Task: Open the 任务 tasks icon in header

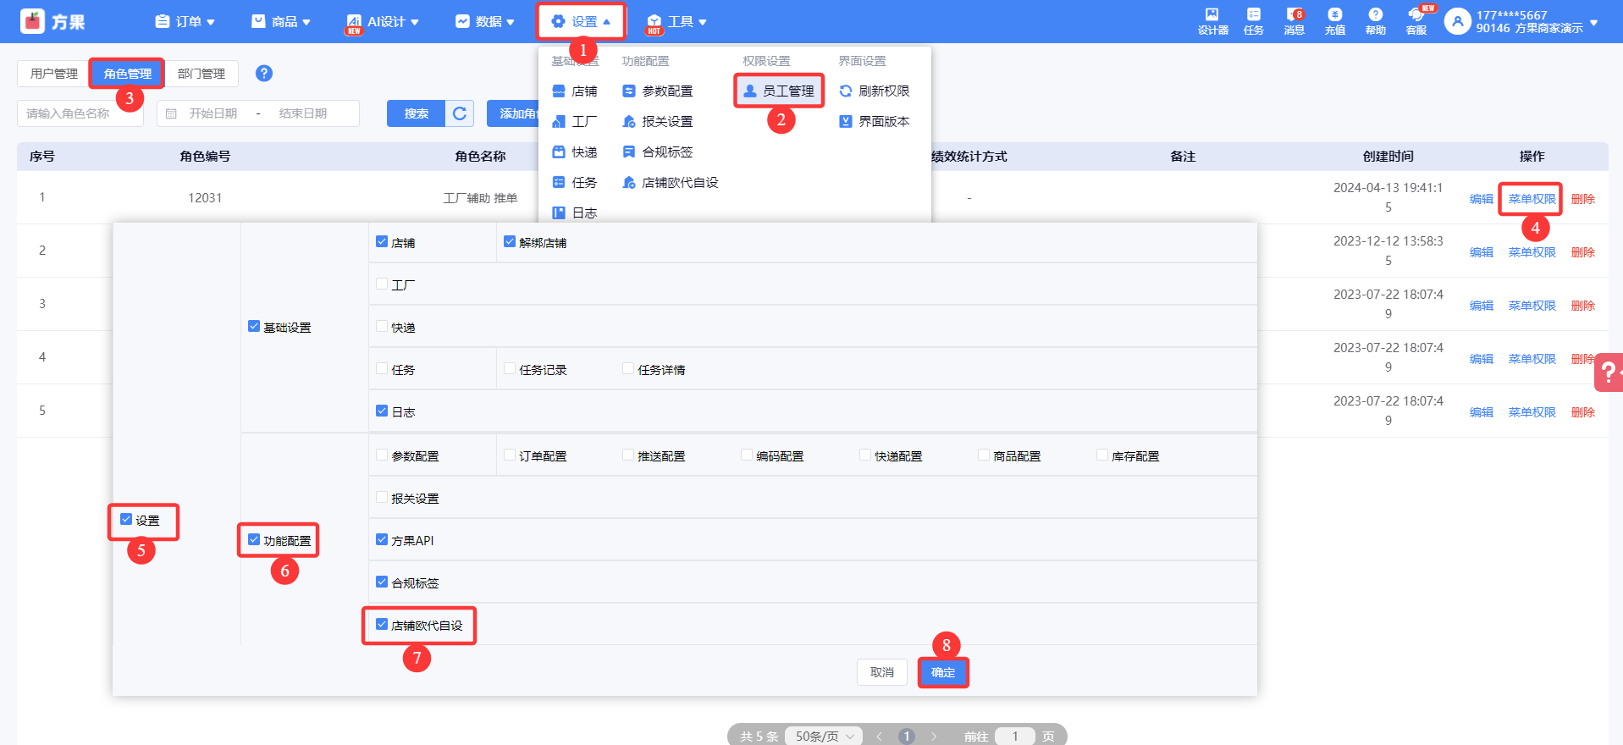Action: [1253, 20]
